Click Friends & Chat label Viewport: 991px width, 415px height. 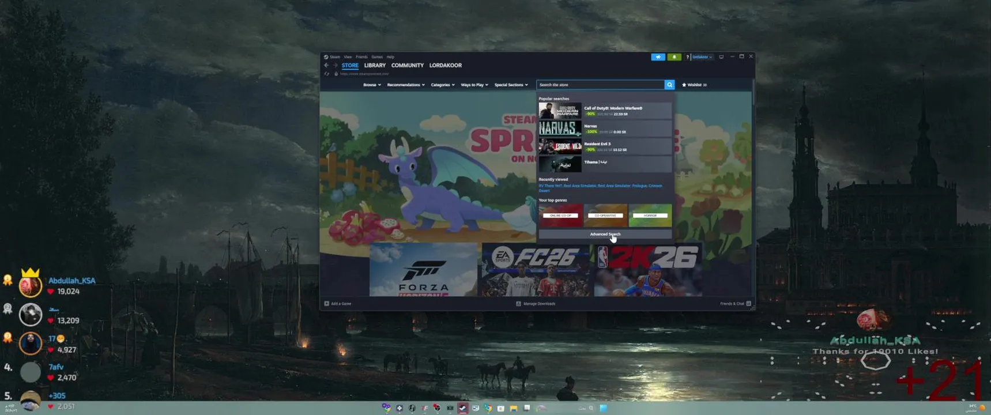(x=732, y=303)
